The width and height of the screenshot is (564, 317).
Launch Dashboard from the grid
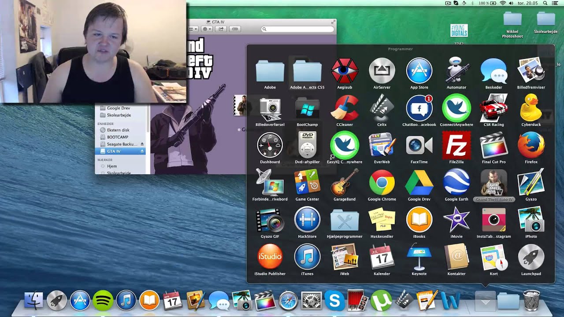pos(270,145)
